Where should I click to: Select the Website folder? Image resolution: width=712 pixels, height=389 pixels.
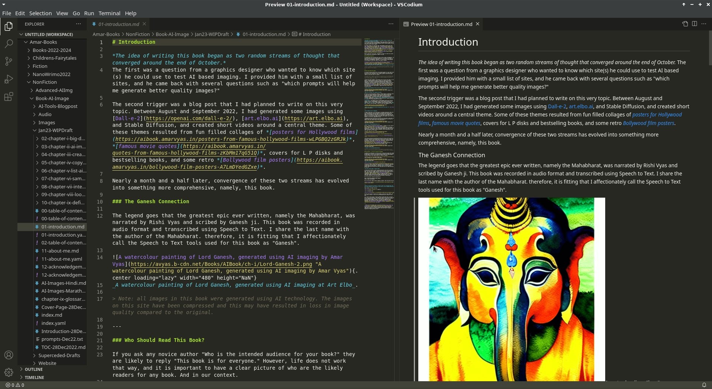47,363
